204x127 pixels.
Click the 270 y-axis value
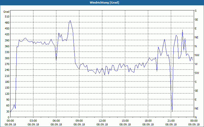click(x=7, y=64)
